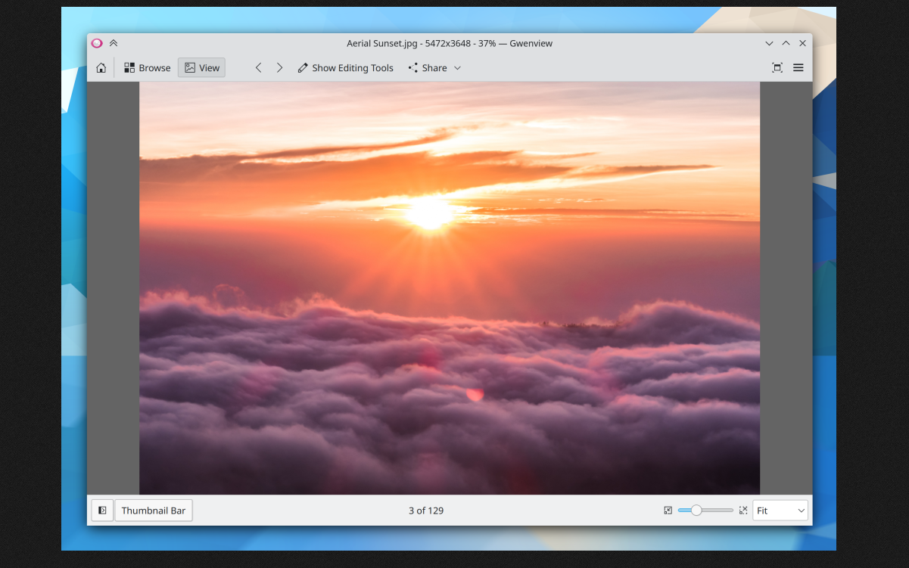Click the keep-above double chevron icon
Viewport: 909px width, 568px height.
[114, 44]
